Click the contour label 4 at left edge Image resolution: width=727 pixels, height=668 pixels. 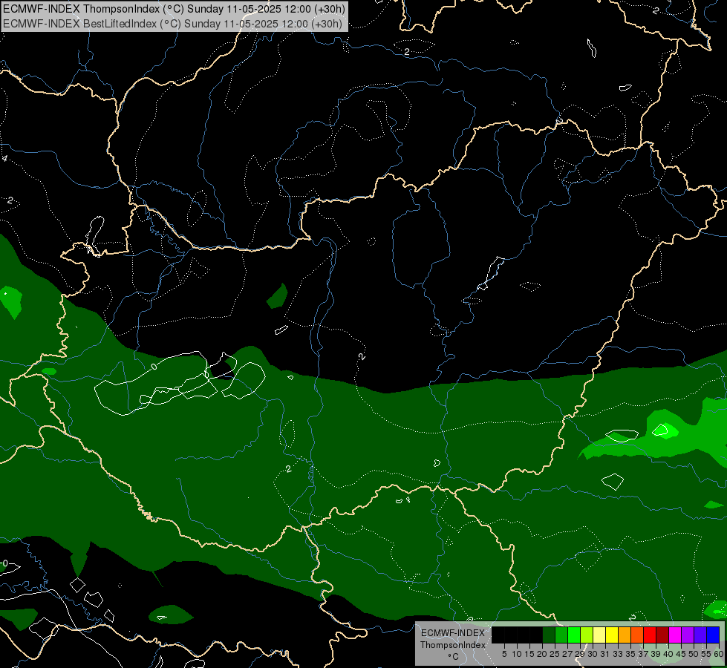click(x=4, y=159)
